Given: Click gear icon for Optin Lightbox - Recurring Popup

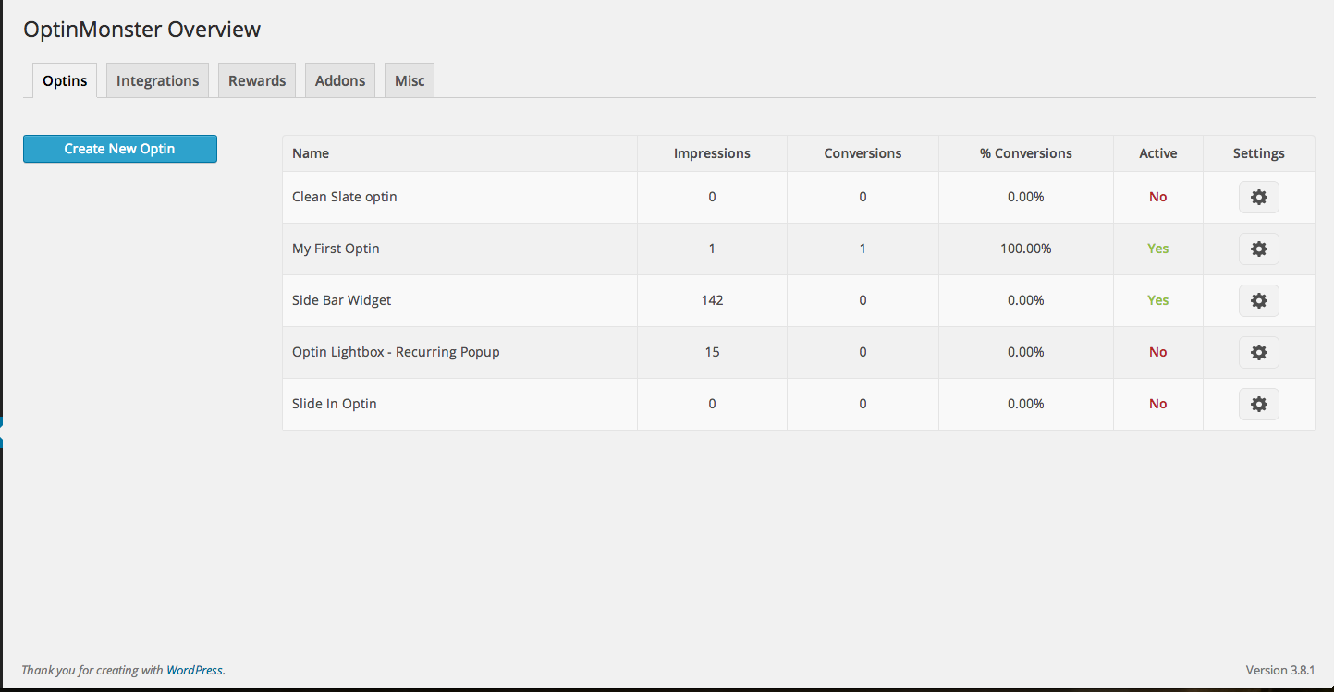Looking at the screenshot, I should pos(1258,352).
